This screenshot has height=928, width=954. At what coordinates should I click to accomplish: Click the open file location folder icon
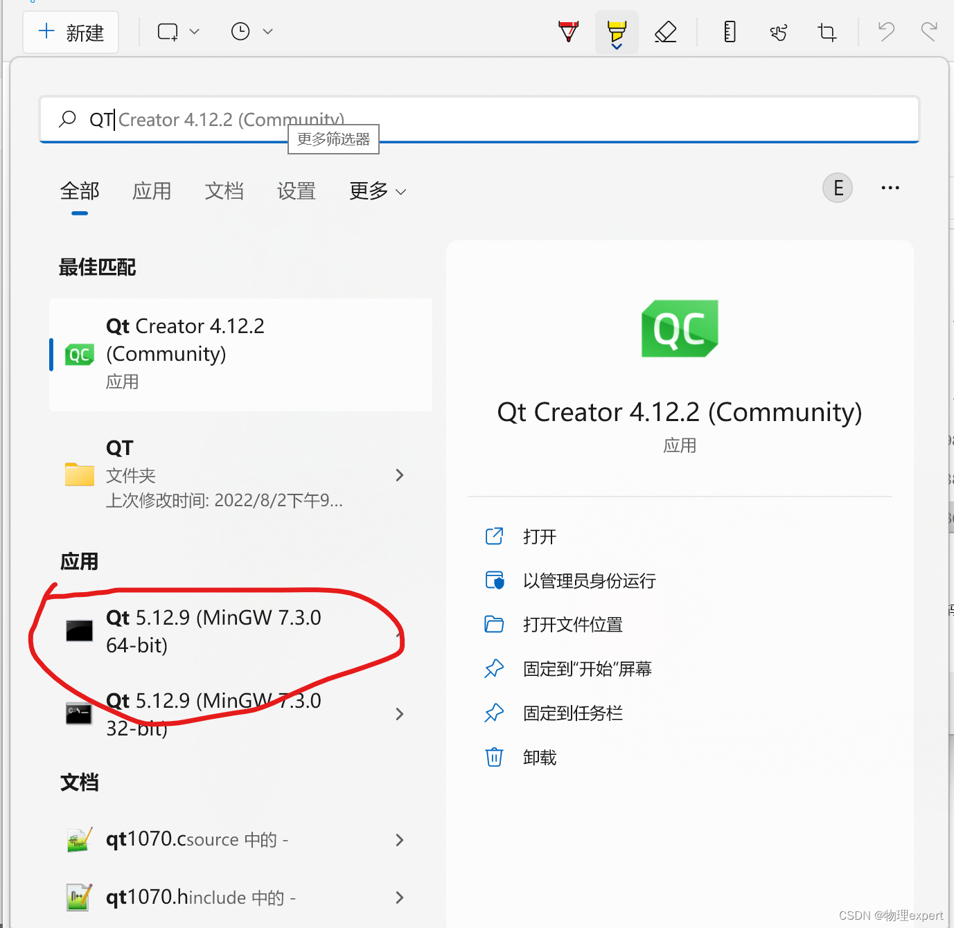click(x=494, y=625)
